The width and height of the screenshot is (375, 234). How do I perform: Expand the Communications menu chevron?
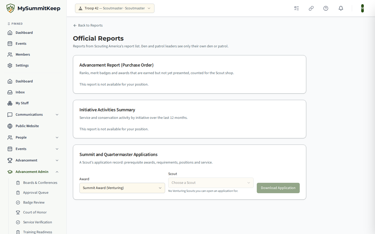tap(57, 115)
